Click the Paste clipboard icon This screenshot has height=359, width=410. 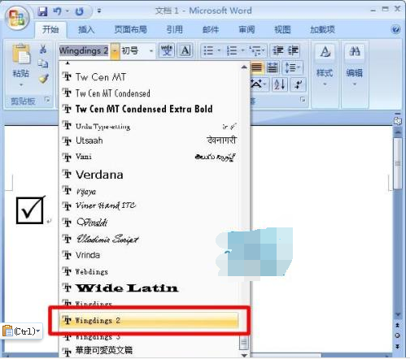tap(21, 54)
